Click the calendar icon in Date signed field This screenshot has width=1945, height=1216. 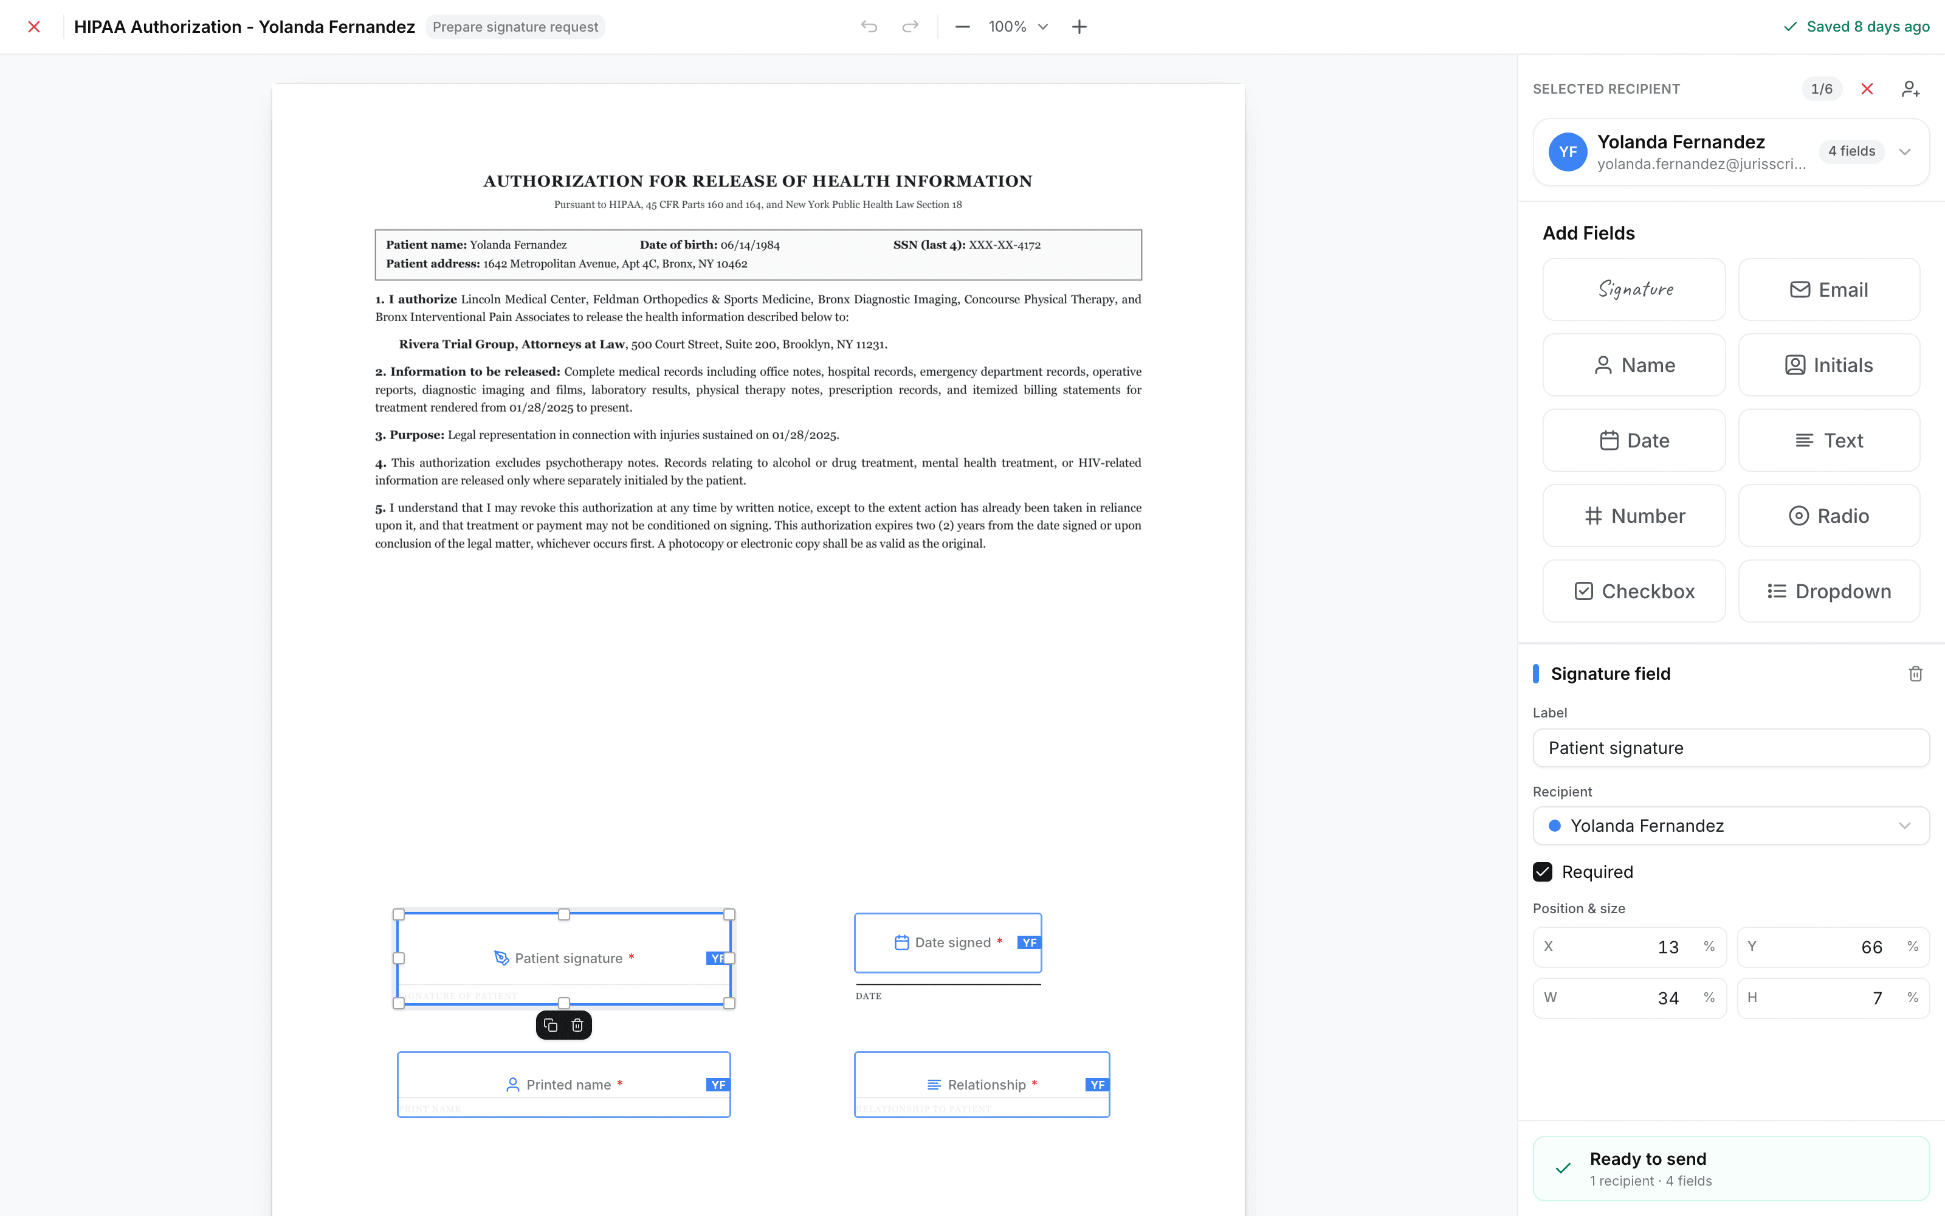point(901,942)
